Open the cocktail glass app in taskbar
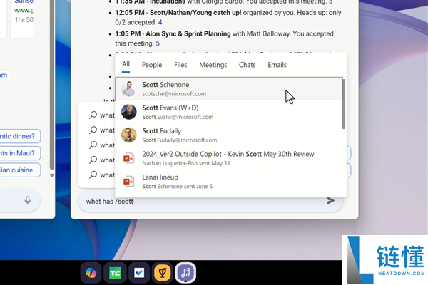Viewport: 428px width, 285px height. tap(163, 272)
